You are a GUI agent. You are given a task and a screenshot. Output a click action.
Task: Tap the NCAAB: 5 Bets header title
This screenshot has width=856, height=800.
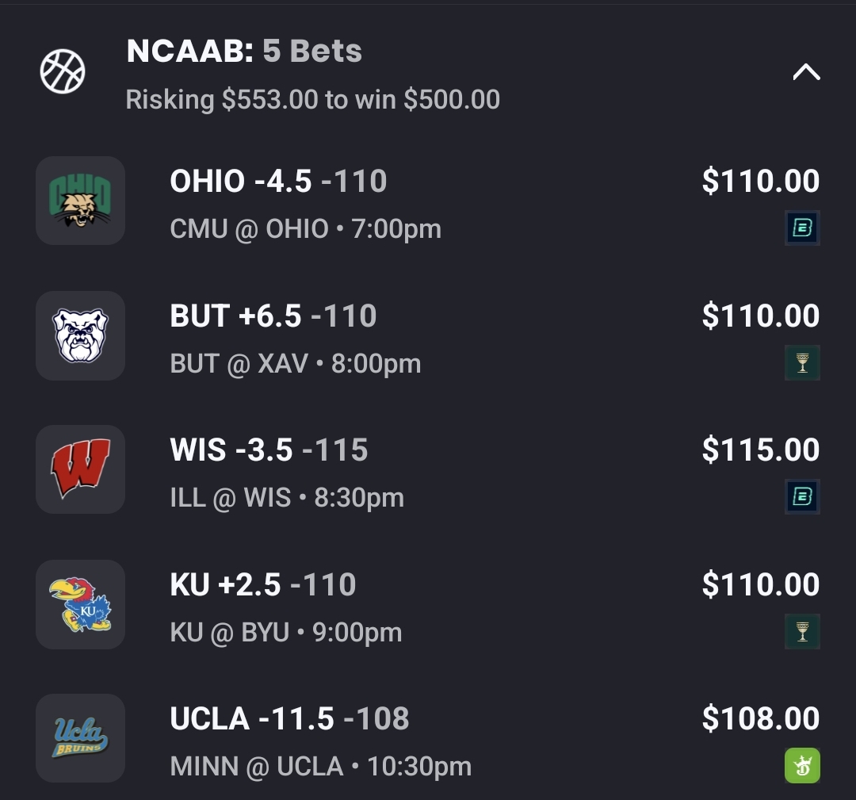tap(244, 52)
